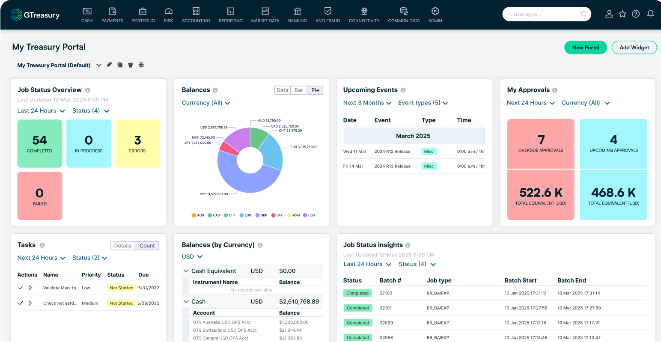Click the pencil edit portal icon

click(x=110, y=65)
